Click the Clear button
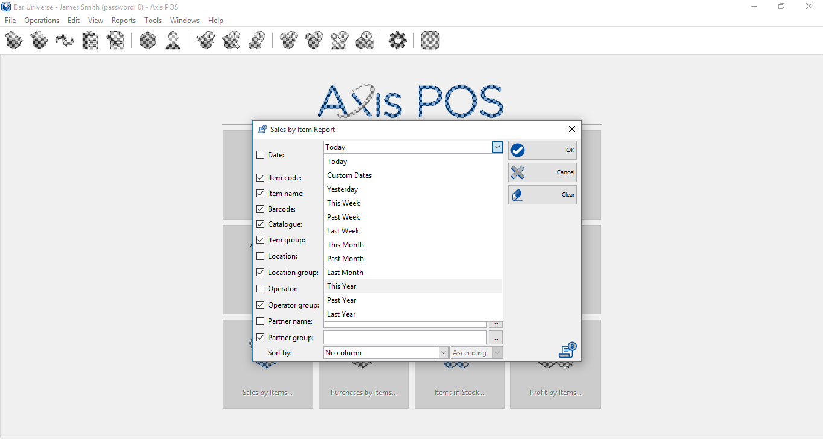 542,195
